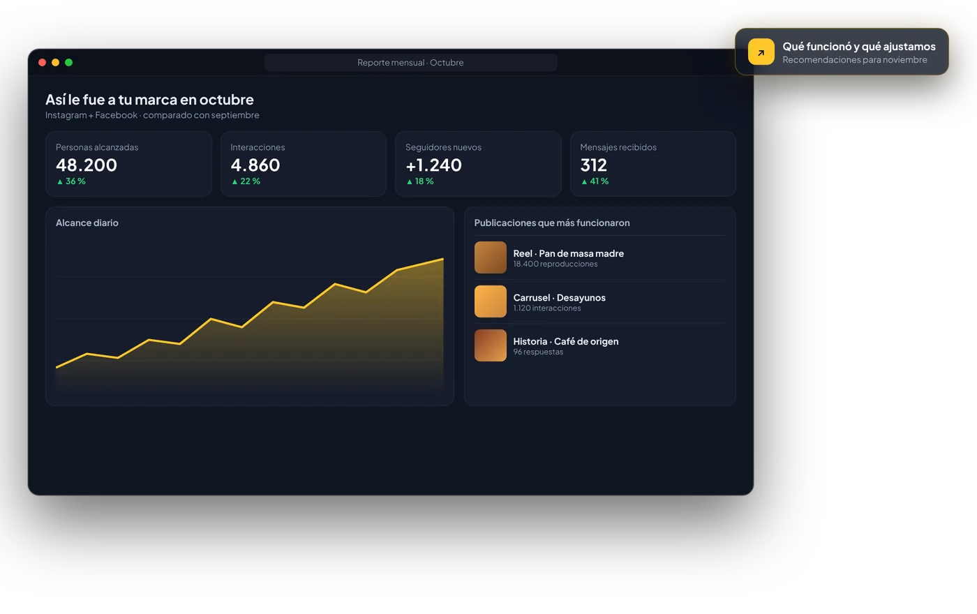Open the 'Carrusel · Desayunos' post

click(x=600, y=301)
